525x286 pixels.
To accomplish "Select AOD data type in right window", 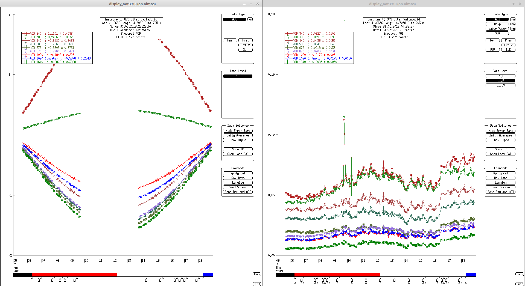I will 497,19.
